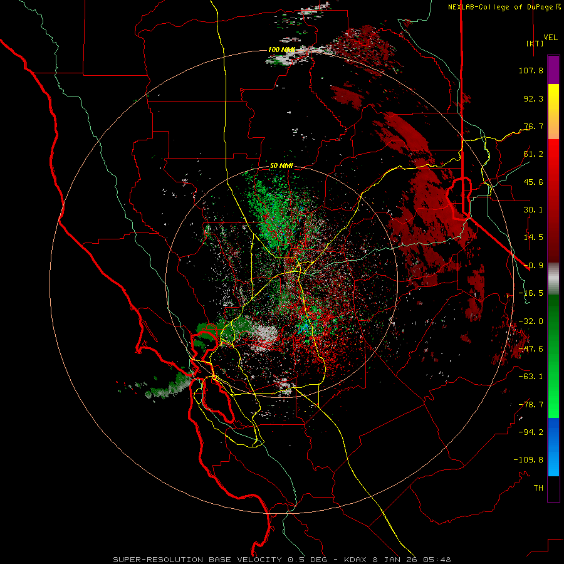Image resolution: width=564 pixels, height=564 pixels.
Task: Click the purple segment at top of color bar
Action: point(553,70)
